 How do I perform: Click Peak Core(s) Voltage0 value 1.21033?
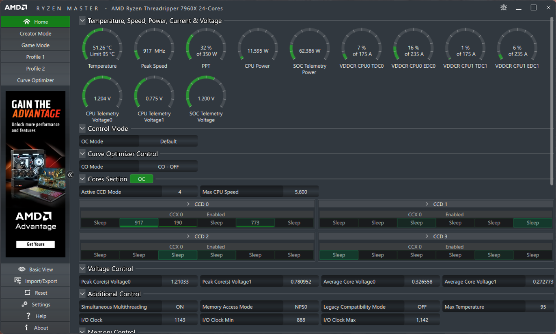[180, 281]
